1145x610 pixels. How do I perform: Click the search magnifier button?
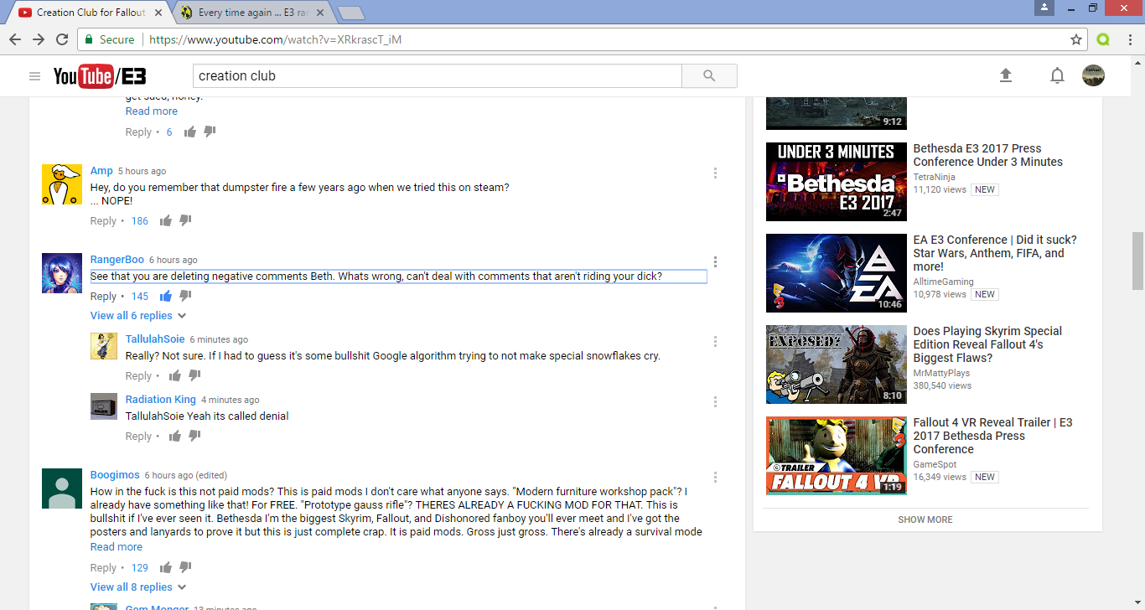click(x=709, y=76)
